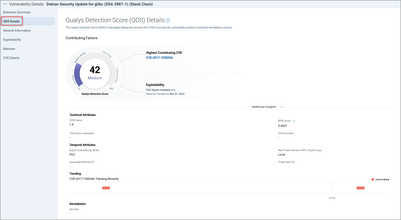
Task: Click the right red trending bar
Action: pyautogui.click(x=360, y=188)
